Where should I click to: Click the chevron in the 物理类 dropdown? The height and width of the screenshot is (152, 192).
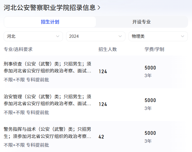183,36
